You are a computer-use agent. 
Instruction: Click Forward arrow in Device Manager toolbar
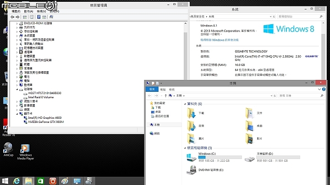18,17
